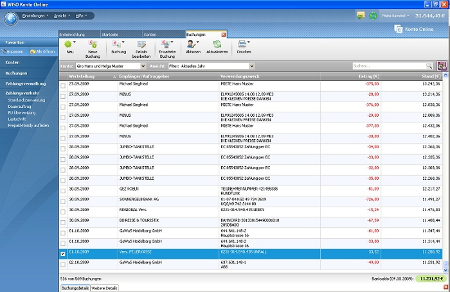Viewport: 450px width, 292px height.
Task: Expand the Neu dropdown arrow
Action: 75,42
